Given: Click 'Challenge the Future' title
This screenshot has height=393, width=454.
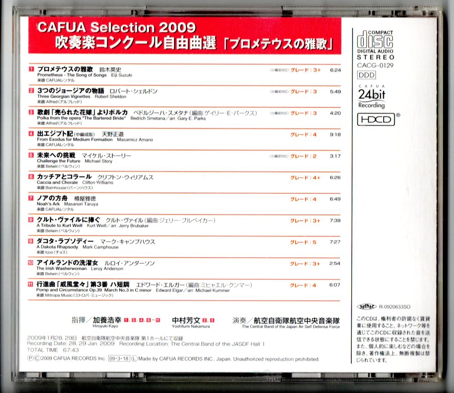Looking at the screenshot, I should coord(58,161).
